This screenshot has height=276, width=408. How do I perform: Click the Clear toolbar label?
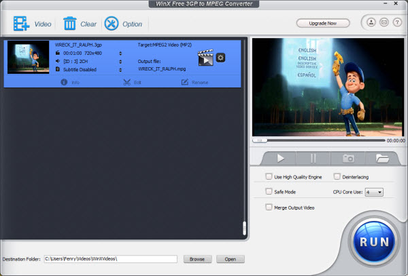tap(88, 24)
